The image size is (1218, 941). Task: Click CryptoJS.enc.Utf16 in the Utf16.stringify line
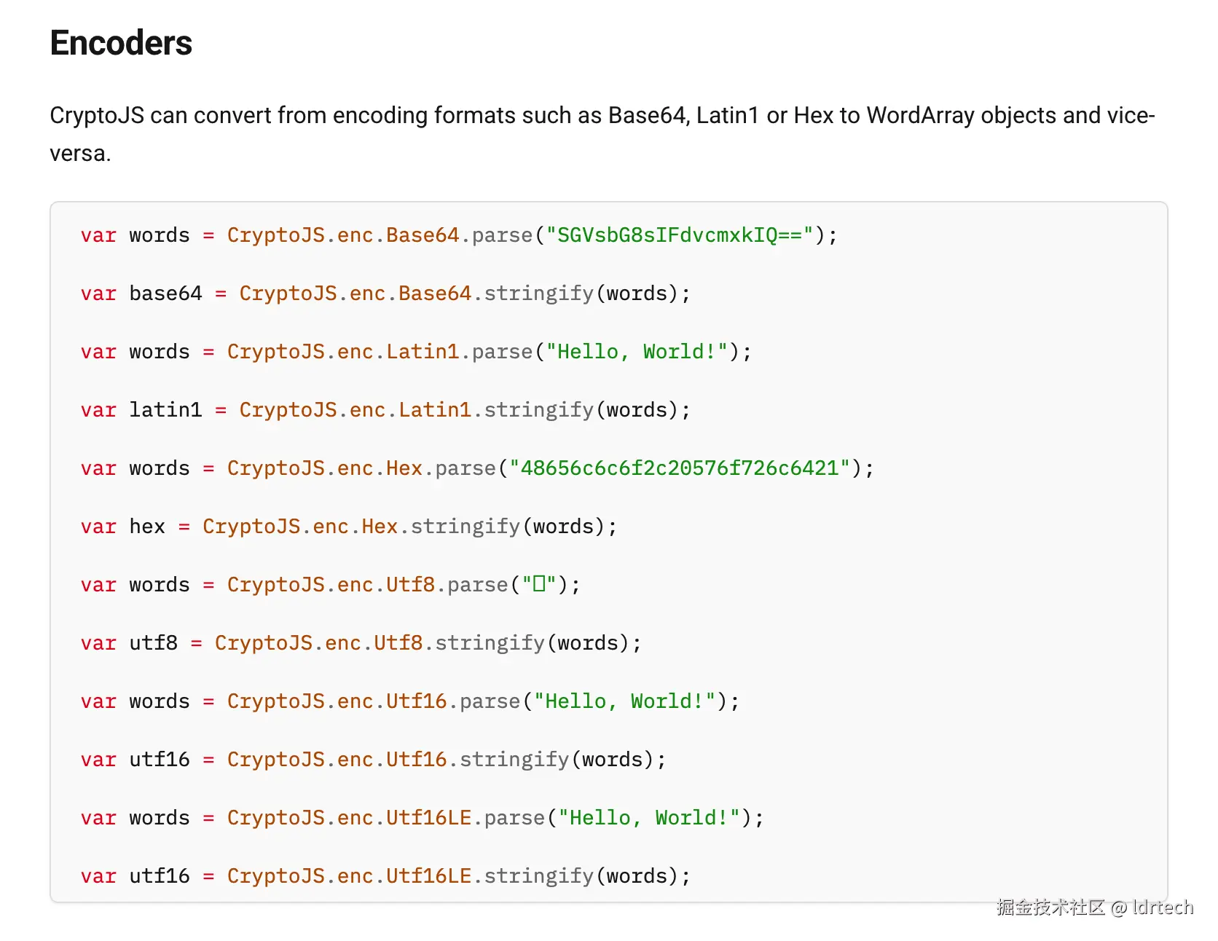[337, 760]
